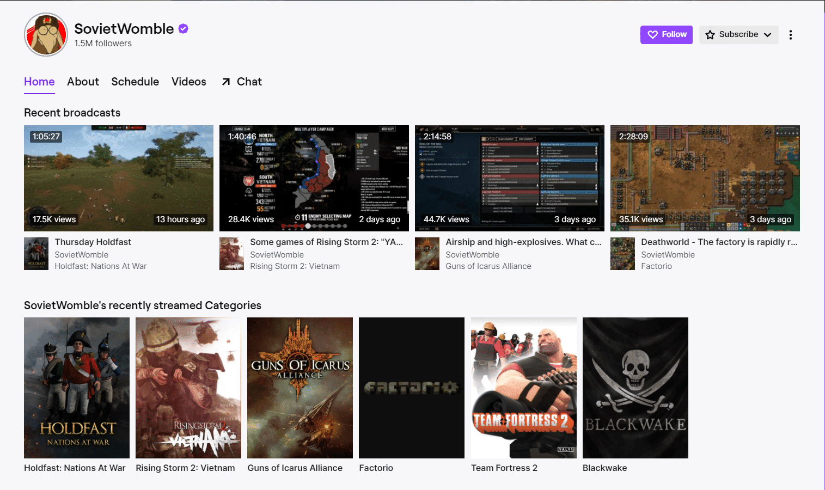
Task: Click the '28.4K views' label
Action: point(251,219)
